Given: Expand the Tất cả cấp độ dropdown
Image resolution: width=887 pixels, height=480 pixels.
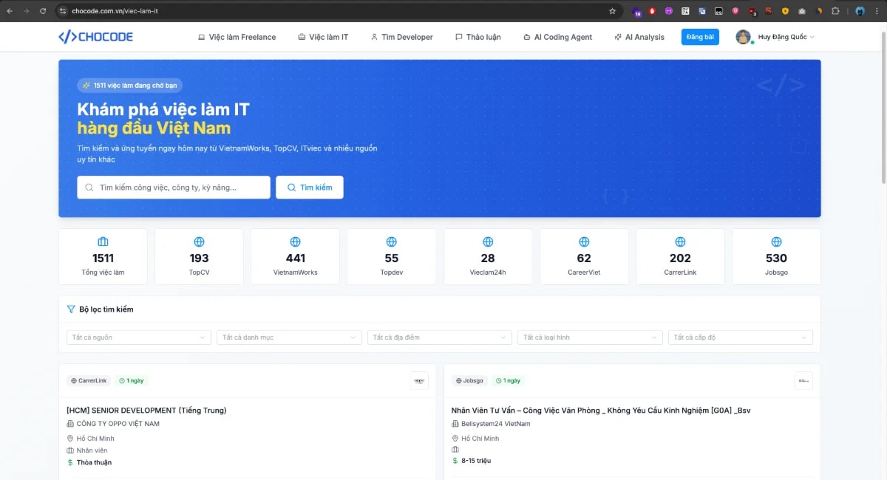Looking at the screenshot, I should (740, 337).
